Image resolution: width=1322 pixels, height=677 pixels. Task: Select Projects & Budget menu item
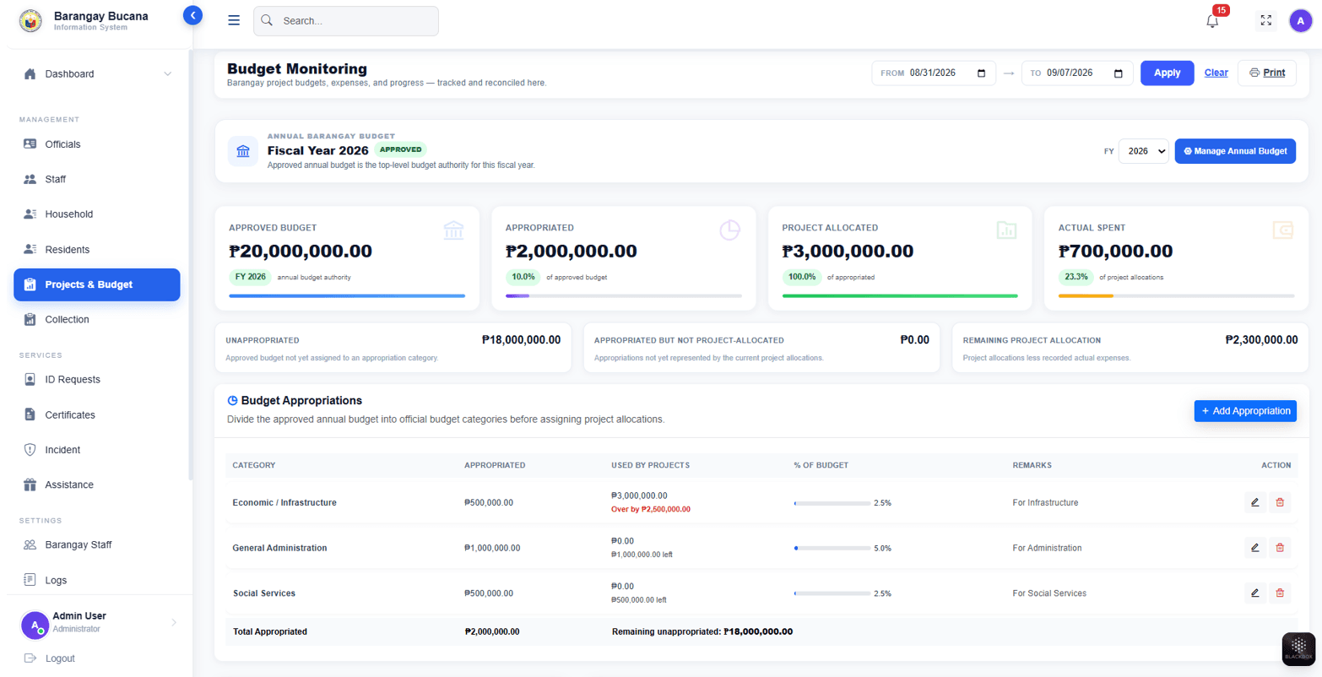pos(96,284)
